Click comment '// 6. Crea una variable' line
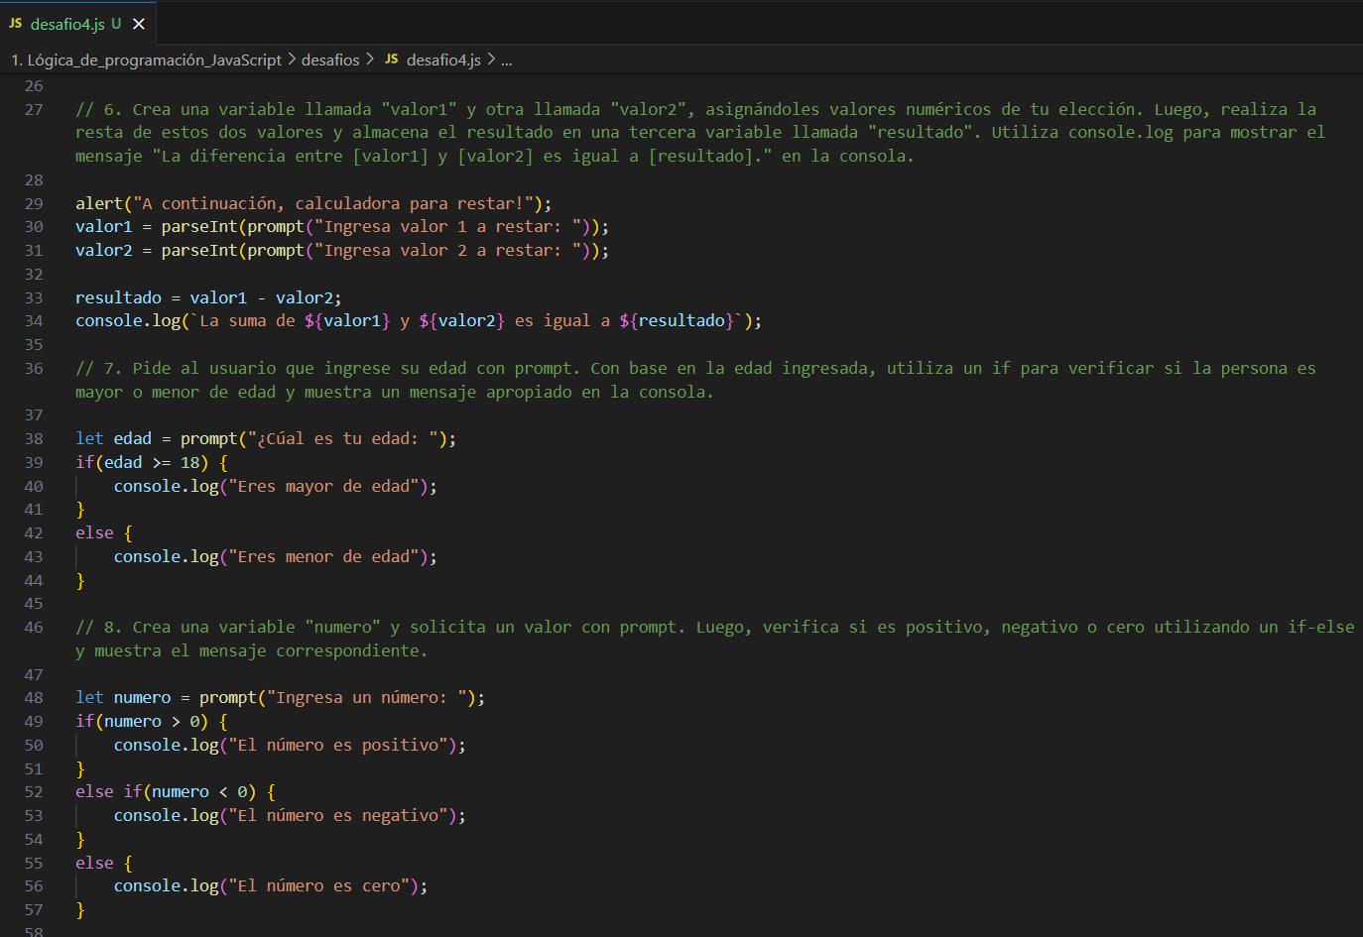The height and width of the screenshot is (937, 1363). 700,132
